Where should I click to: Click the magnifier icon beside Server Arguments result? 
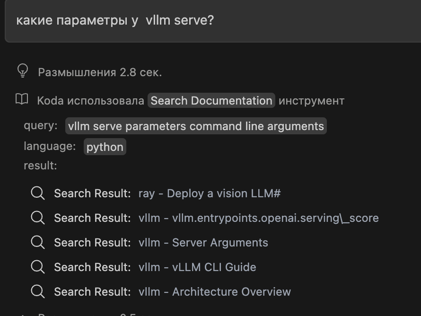pyautogui.click(x=38, y=242)
